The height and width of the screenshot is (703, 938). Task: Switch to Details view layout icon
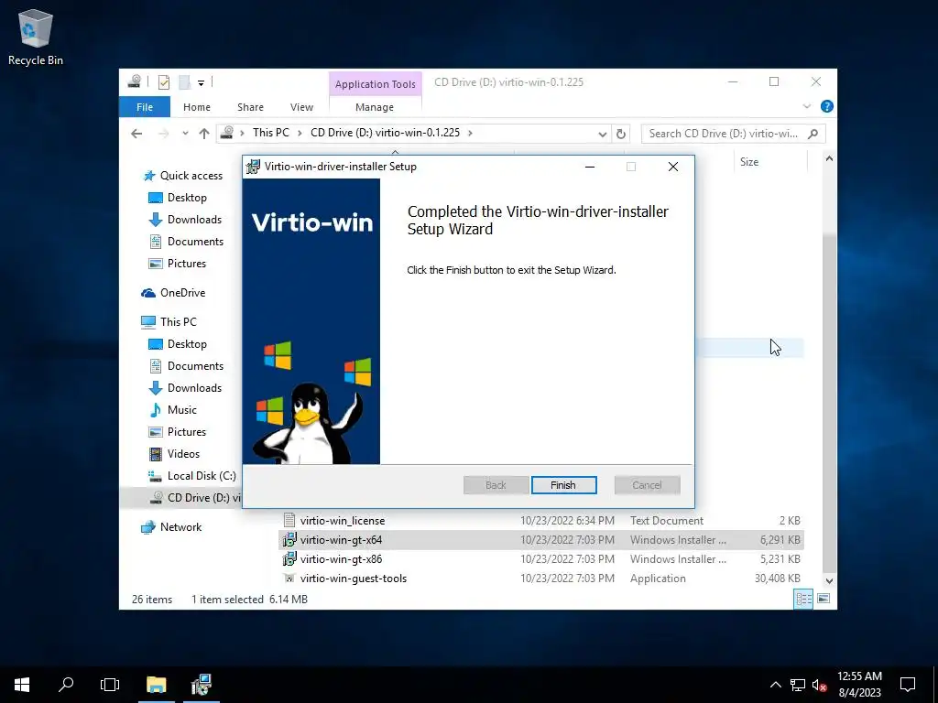click(x=803, y=599)
